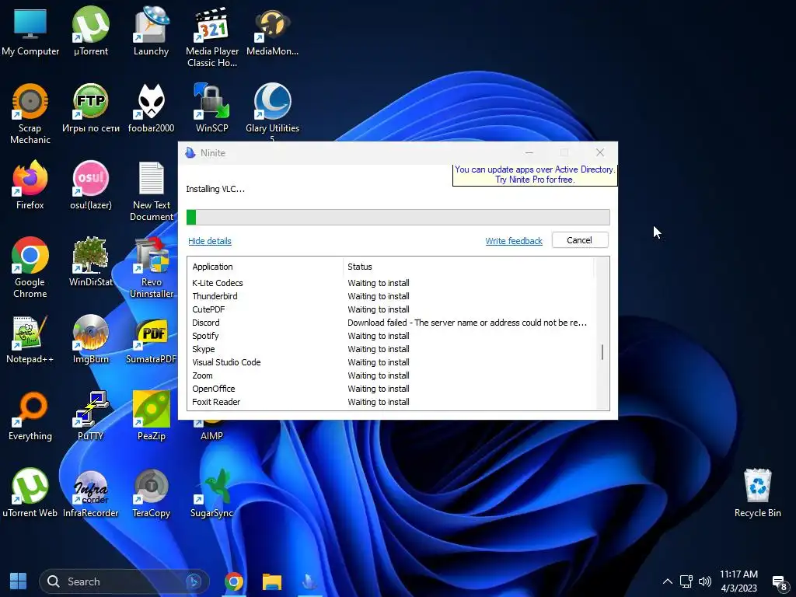Screen dimensions: 796x597
Task: Open the Write feedback link
Action: point(514,241)
